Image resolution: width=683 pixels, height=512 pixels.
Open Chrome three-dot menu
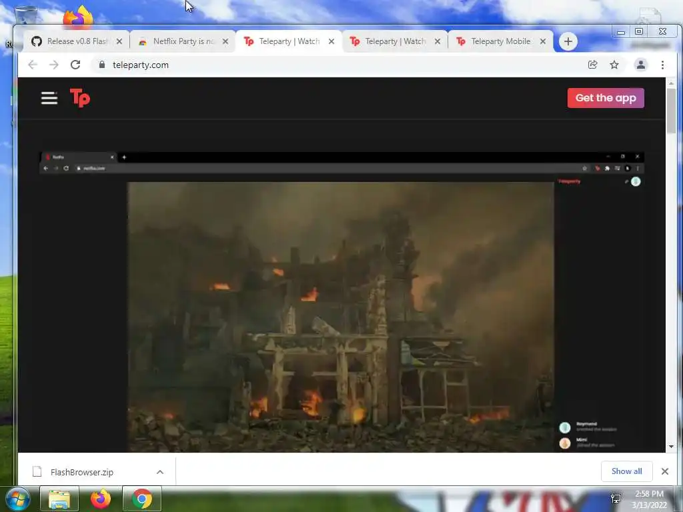662,65
